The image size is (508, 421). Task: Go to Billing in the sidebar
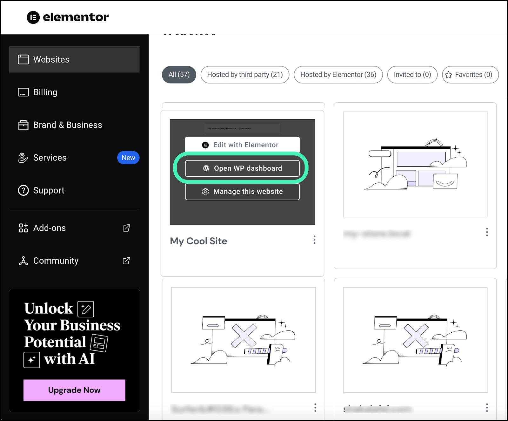click(x=74, y=92)
